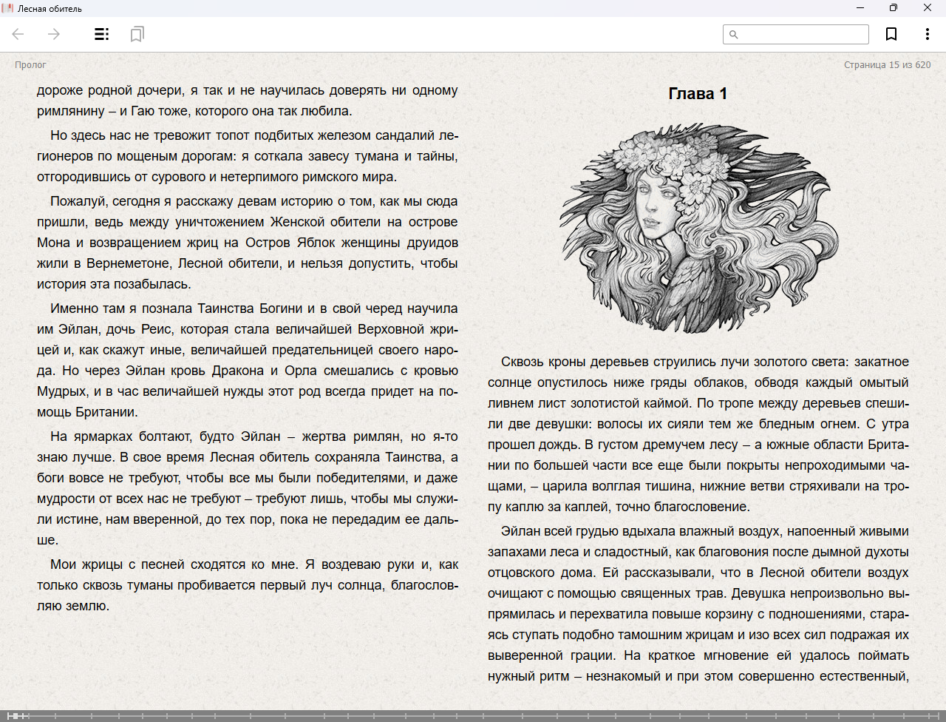
Task: Open the saved bookmarks panel icon
Action: [137, 34]
